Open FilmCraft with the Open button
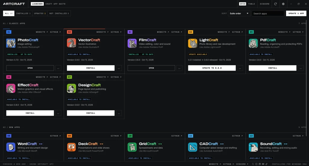 [x=151, y=68]
